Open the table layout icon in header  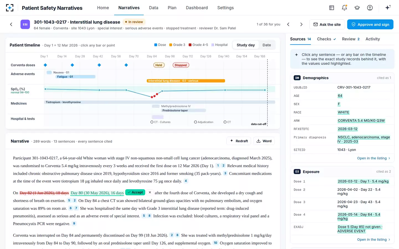tap(332, 8)
